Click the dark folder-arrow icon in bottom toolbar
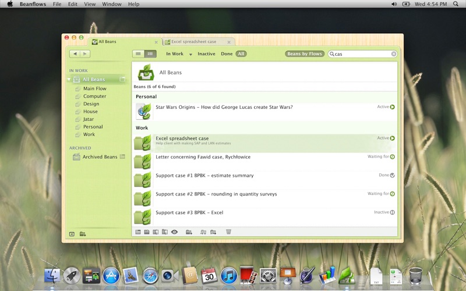 point(213,232)
